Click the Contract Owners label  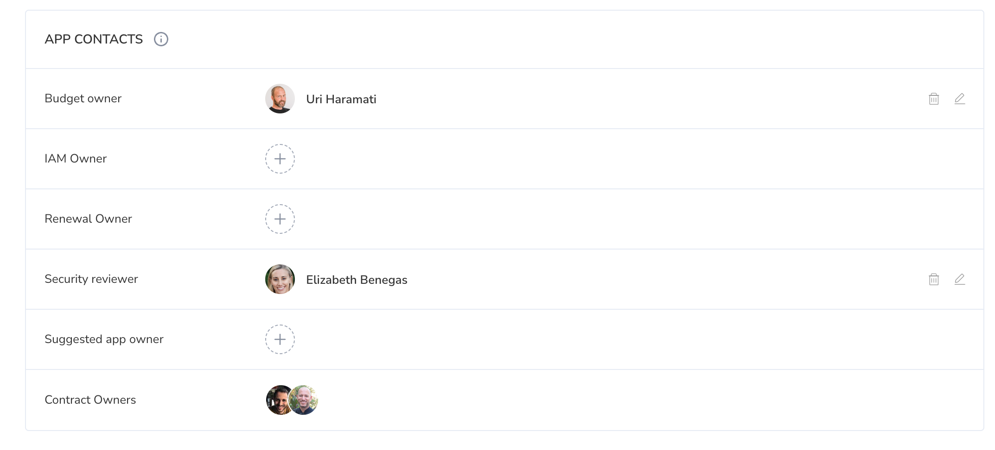coord(90,400)
